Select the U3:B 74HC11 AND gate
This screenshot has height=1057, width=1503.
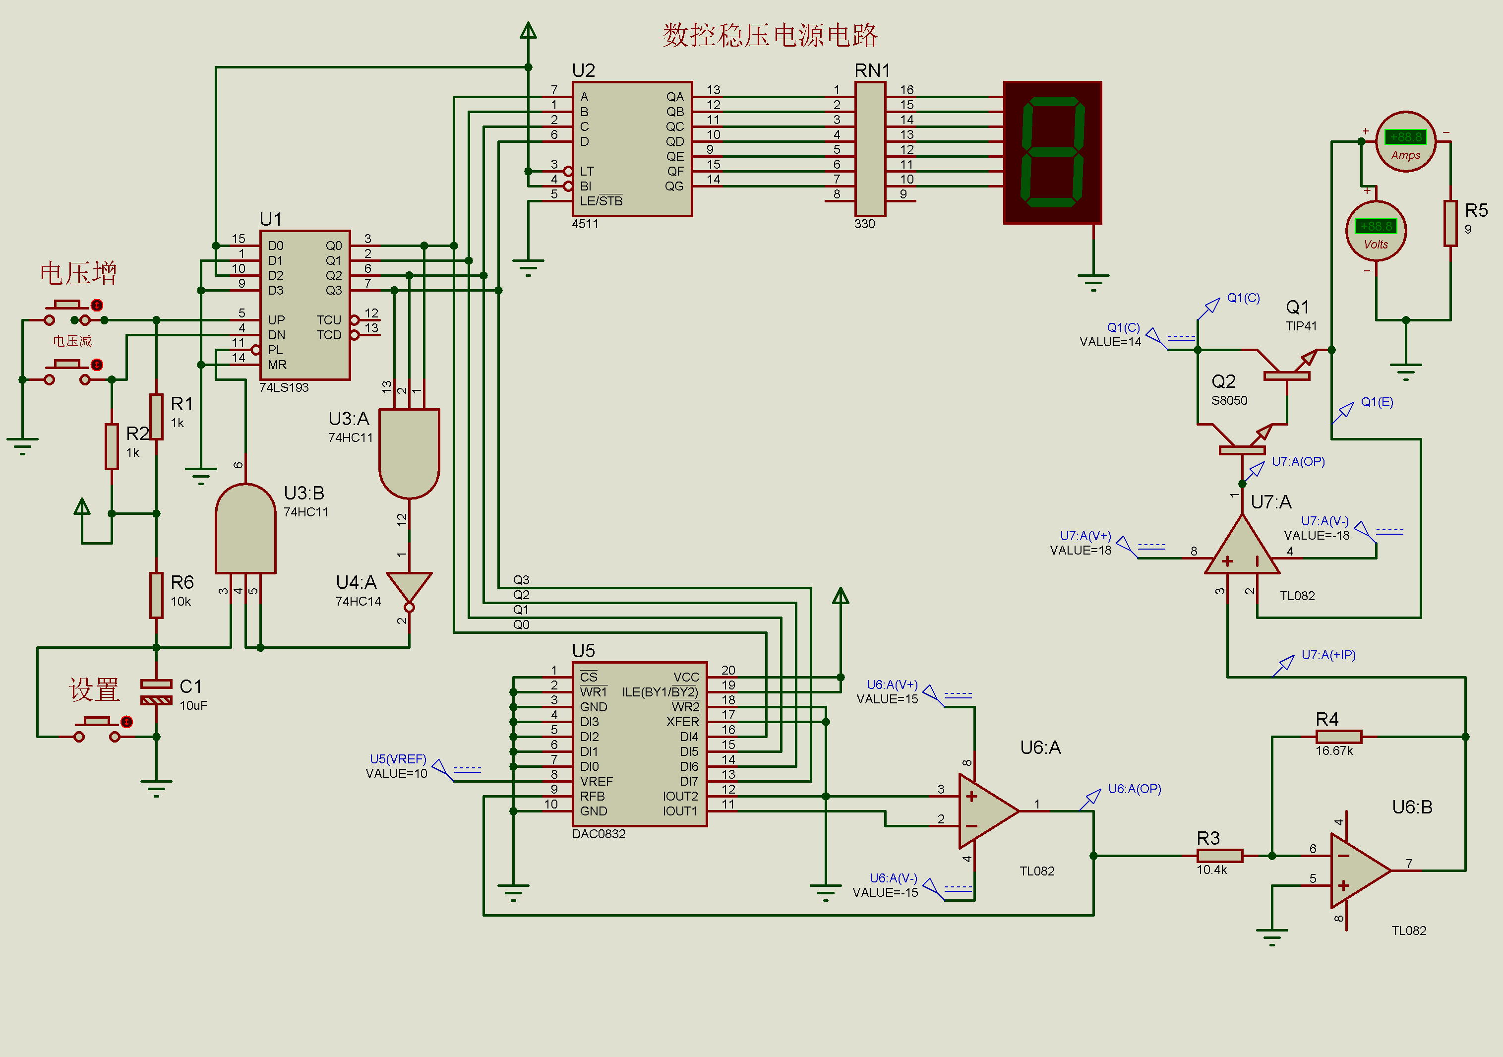pyautogui.click(x=245, y=529)
